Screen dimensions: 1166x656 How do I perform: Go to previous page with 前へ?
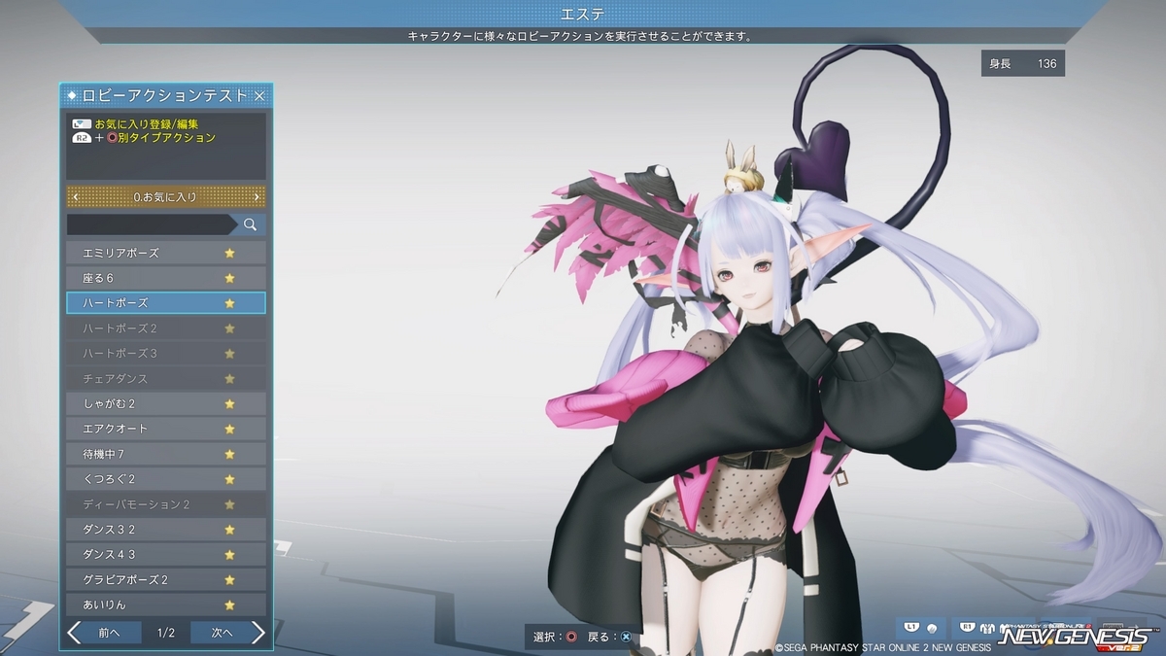[x=110, y=633]
